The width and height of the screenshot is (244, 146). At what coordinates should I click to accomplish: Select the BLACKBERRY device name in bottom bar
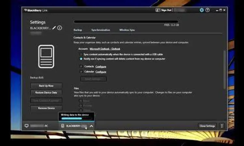coord(76,126)
